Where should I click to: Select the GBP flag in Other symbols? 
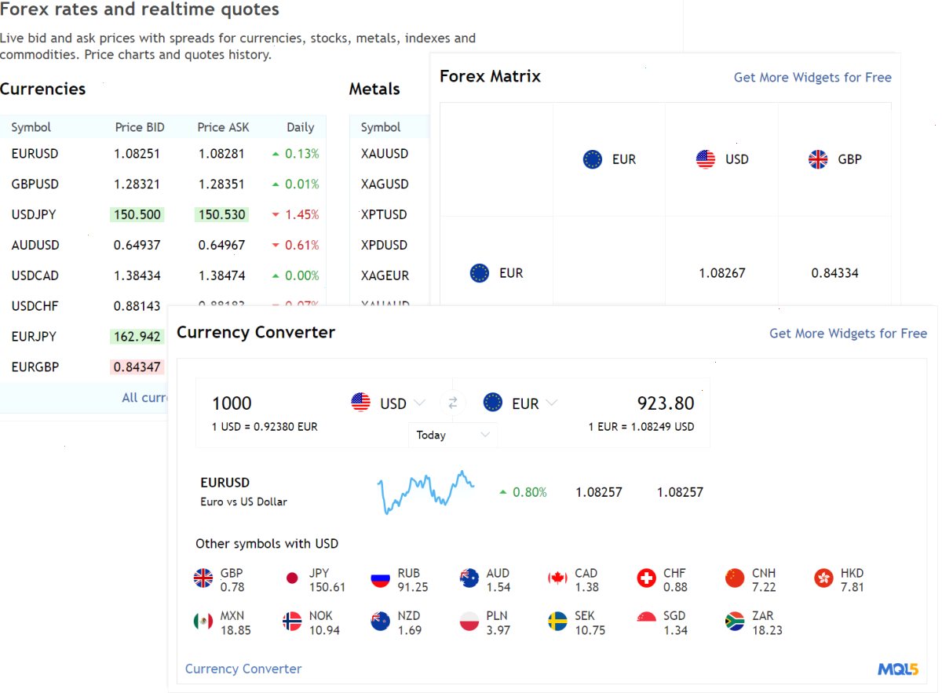(x=203, y=579)
